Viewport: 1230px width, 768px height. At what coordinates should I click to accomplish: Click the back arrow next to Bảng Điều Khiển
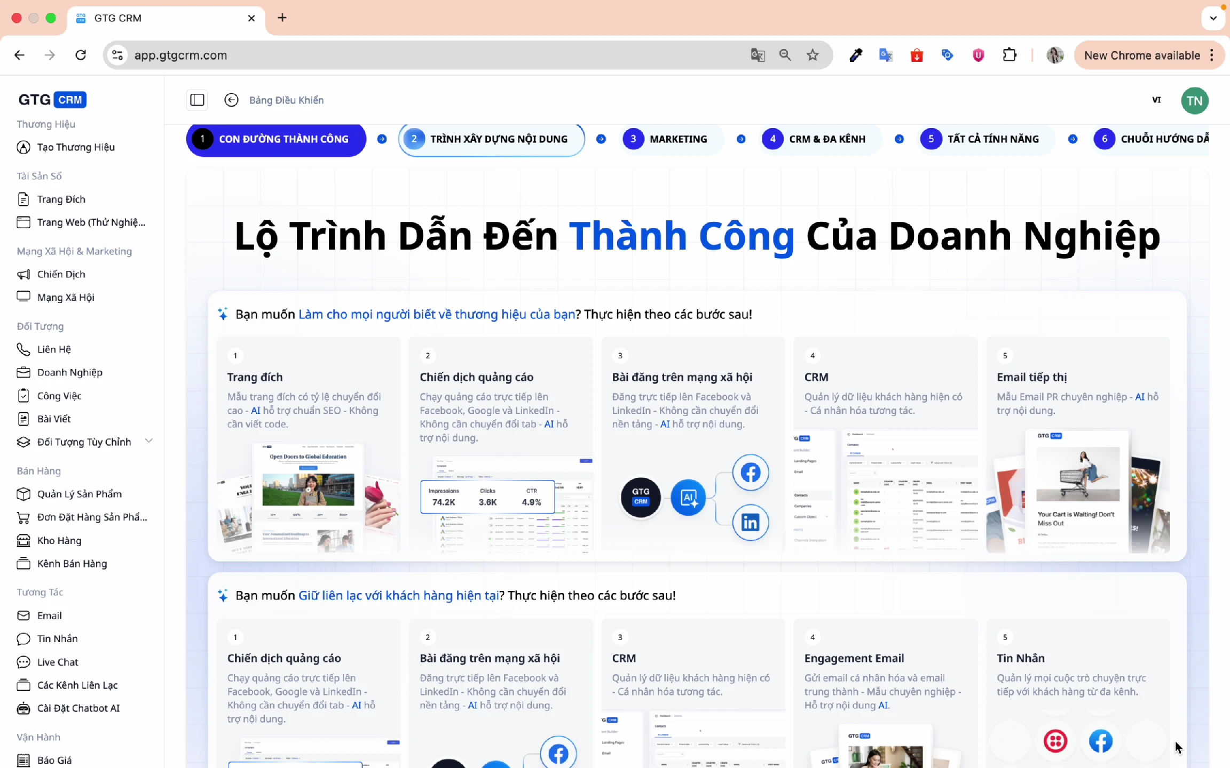(231, 100)
